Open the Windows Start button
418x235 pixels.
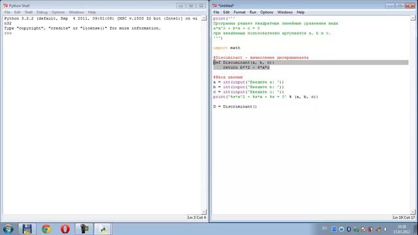coord(8,229)
